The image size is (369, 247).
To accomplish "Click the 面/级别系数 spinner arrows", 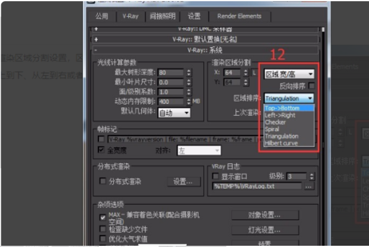I will [189, 92].
